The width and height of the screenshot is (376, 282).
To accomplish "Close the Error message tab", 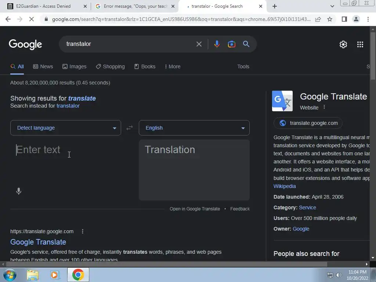I will click(x=173, y=7).
